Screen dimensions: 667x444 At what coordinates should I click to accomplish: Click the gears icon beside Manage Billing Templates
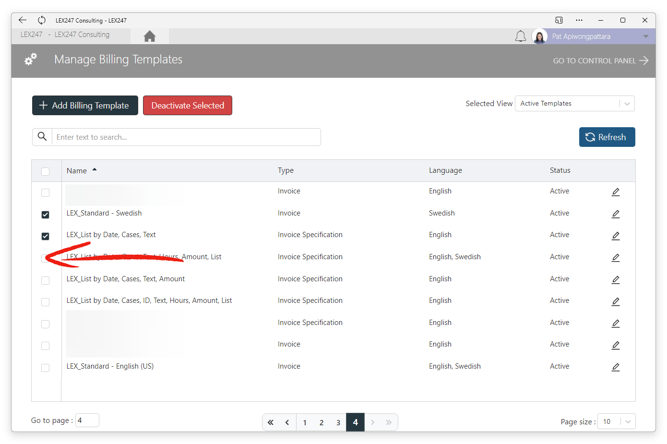click(x=31, y=60)
